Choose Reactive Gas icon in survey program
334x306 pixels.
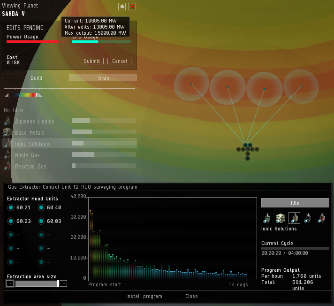pos(321,218)
